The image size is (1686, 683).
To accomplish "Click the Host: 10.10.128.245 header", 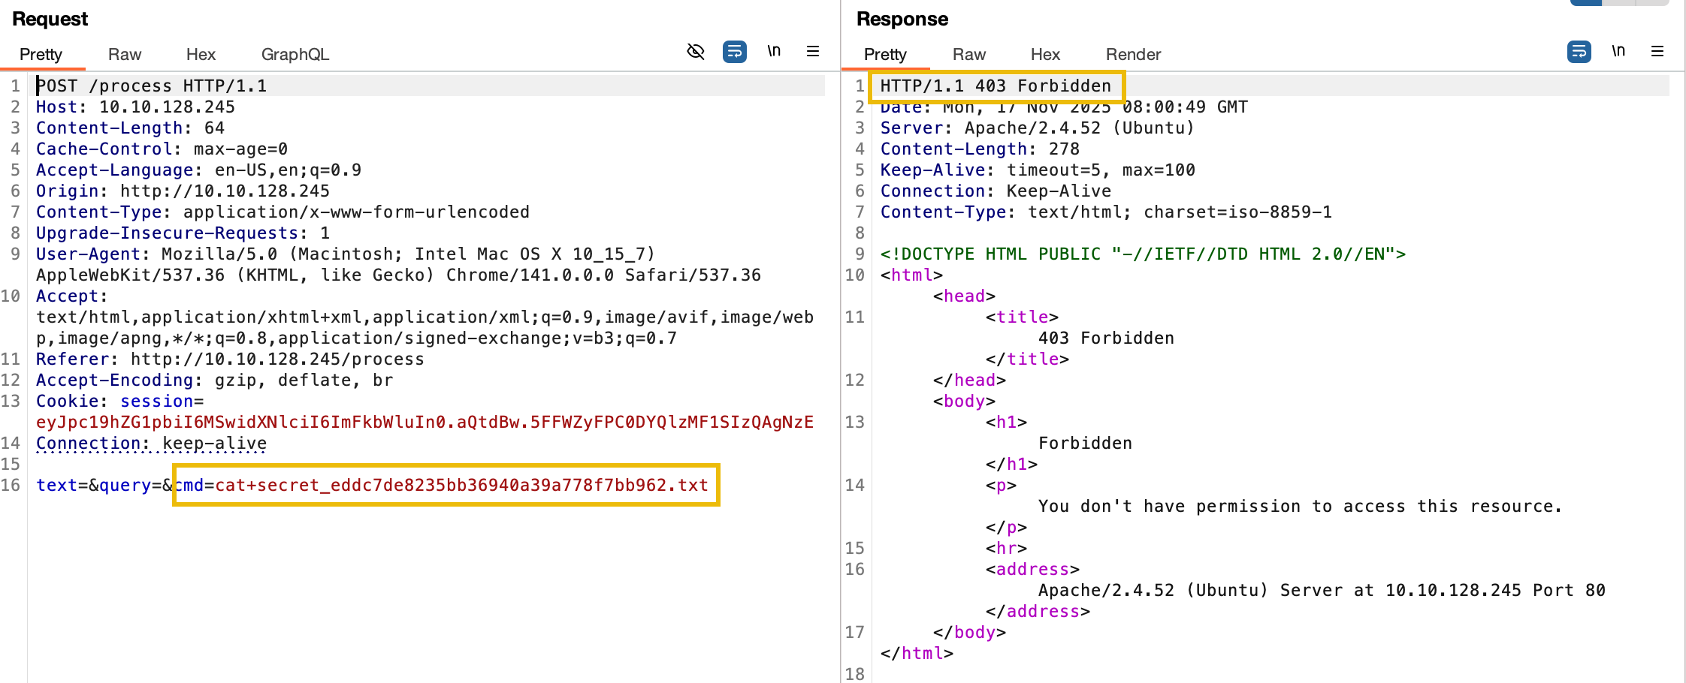I will pos(136,107).
